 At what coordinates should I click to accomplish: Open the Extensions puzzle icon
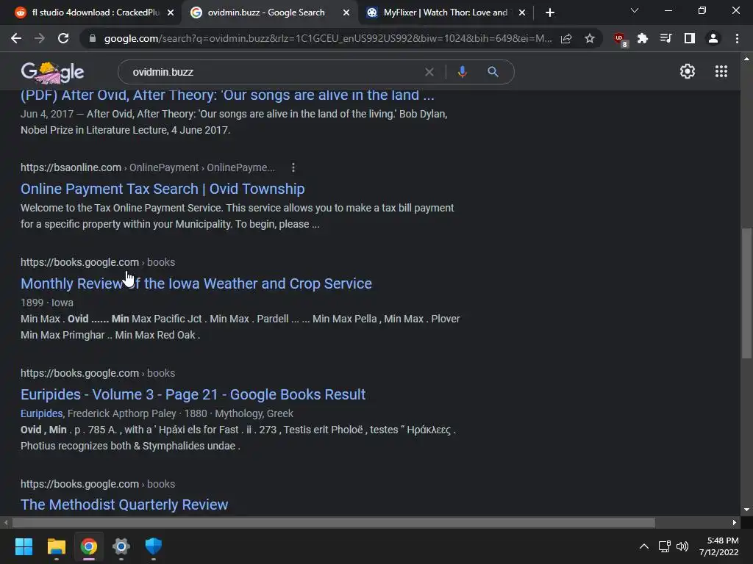point(643,38)
